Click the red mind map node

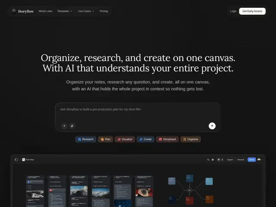[x=190, y=201]
